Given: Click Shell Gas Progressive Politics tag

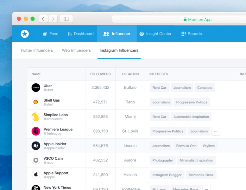Looking at the screenshot, I should 192,102.
